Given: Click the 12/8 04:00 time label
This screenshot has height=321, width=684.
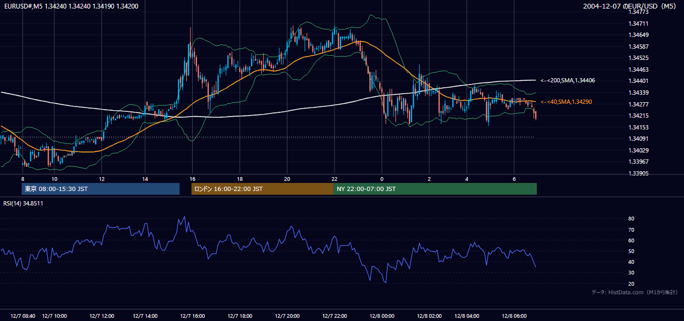Looking at the screenshot, I should click(x=467, y=316).
